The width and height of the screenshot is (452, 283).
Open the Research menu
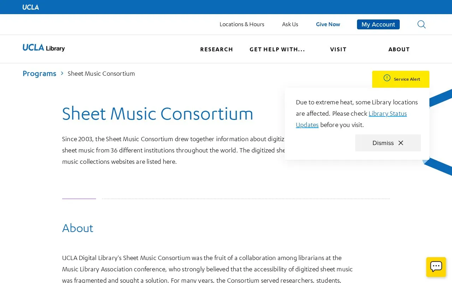click(x=216, y=50)
